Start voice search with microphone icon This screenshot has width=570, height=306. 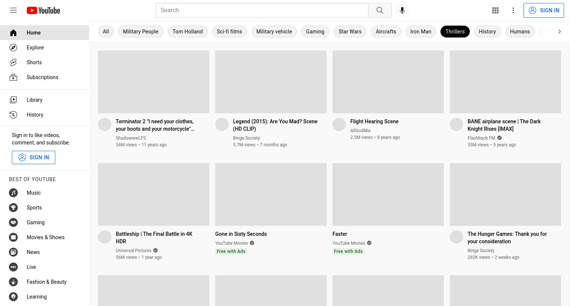pyautogui.click(x=402, y=10)
